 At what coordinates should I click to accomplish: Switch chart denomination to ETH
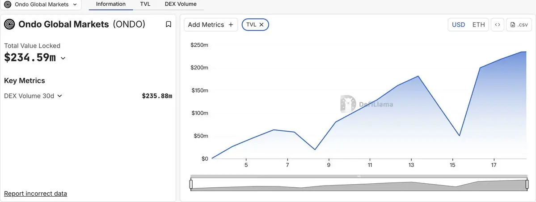click(x=479, y=24)
